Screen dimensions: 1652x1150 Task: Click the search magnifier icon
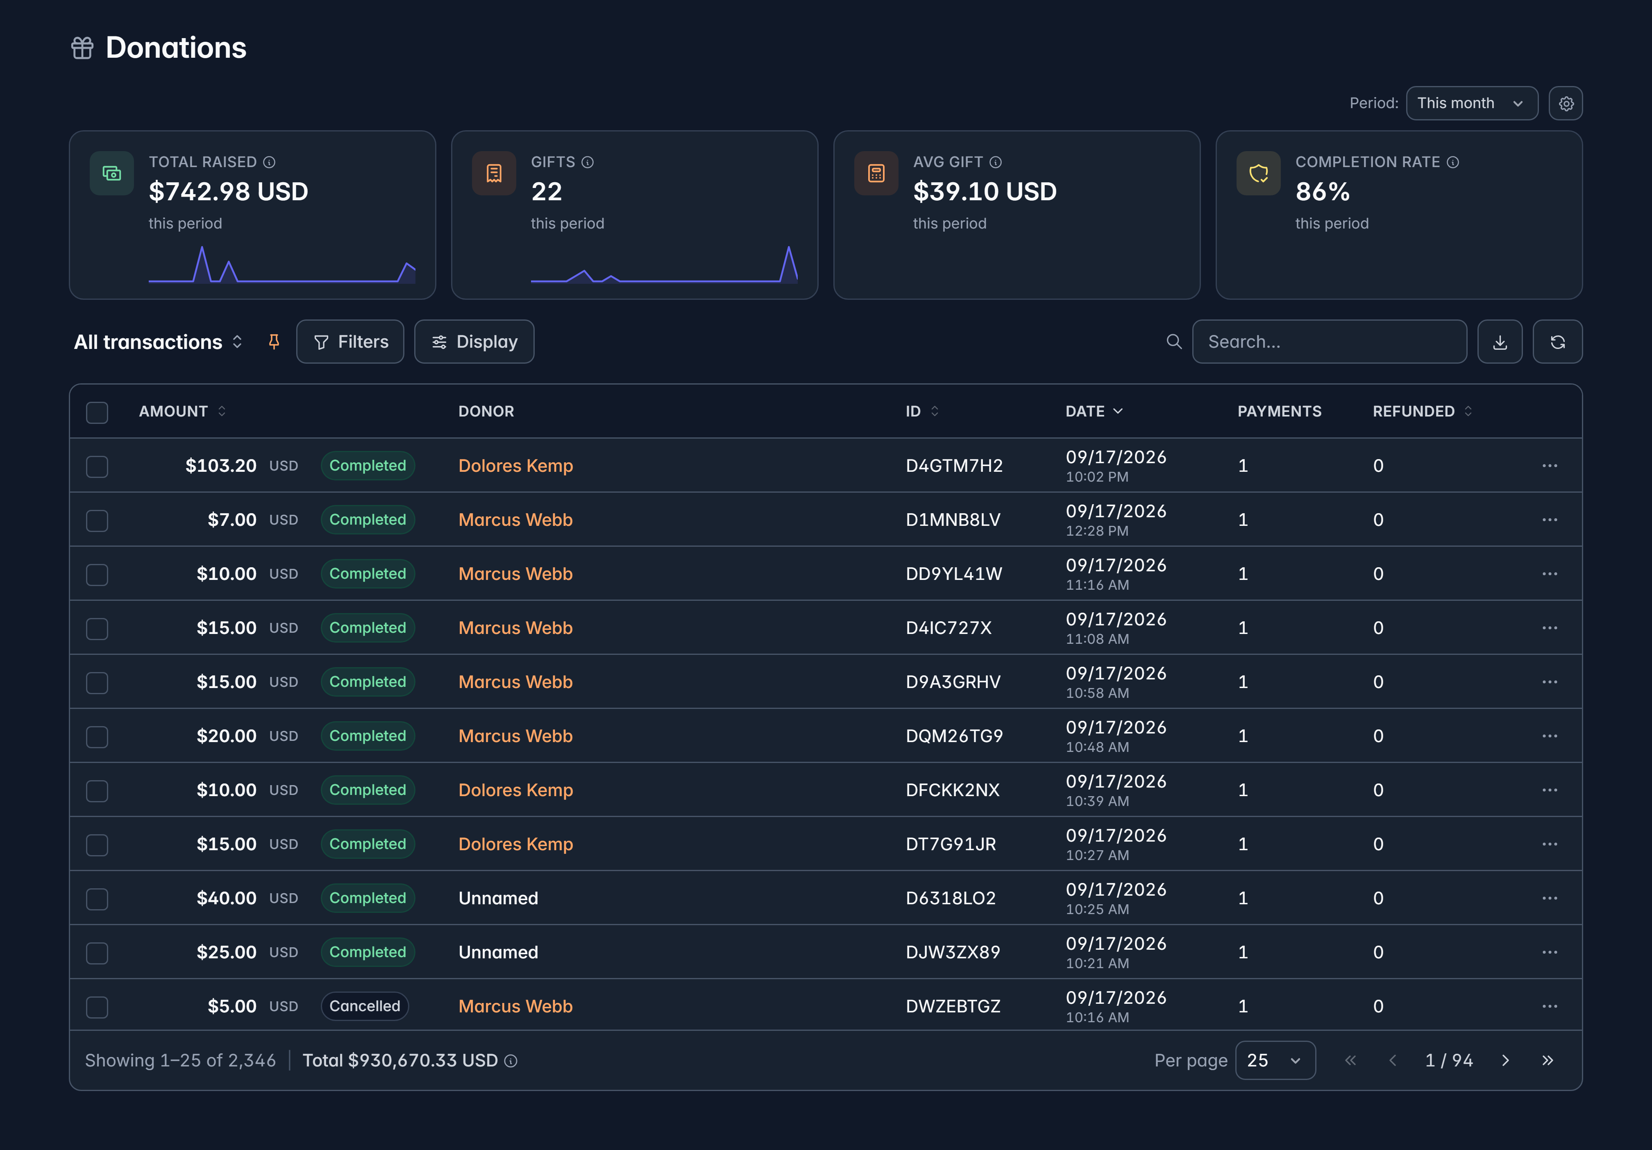(1173, 342)
